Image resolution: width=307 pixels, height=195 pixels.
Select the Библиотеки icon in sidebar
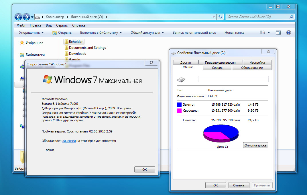click(22, 55)
